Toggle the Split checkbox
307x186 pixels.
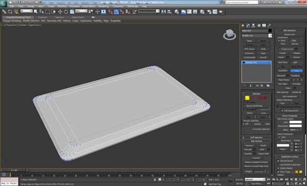291,62
